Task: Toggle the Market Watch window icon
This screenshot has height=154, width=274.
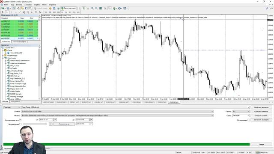Action: 14,8
